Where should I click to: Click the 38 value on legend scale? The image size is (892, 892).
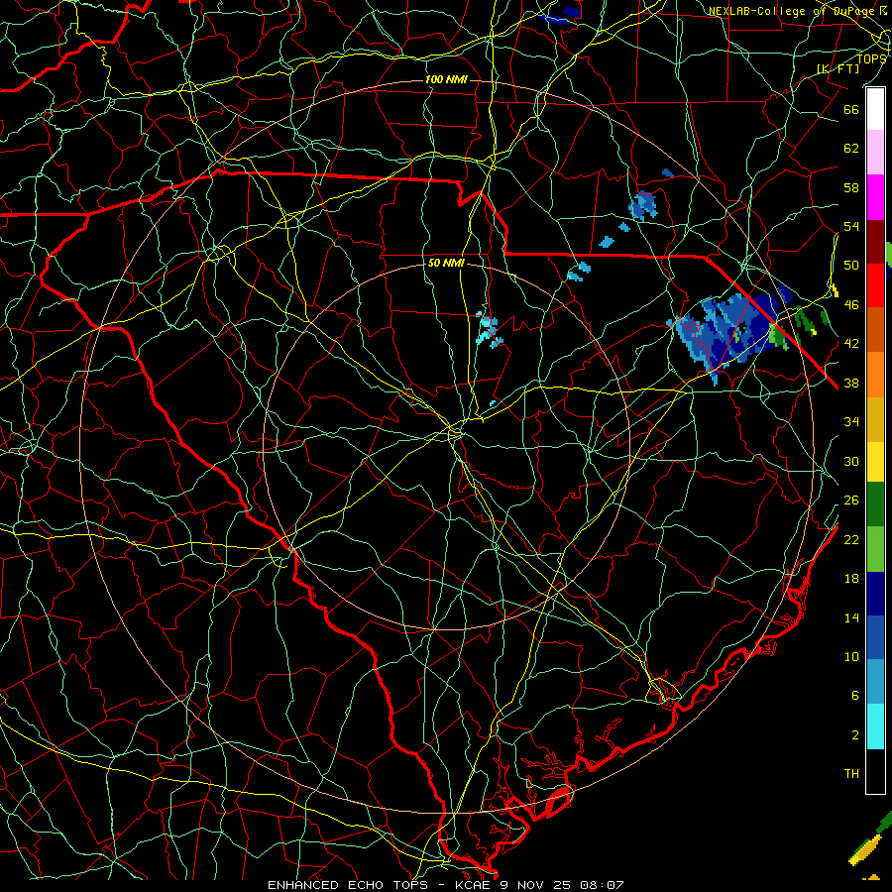tap(851, 383)
